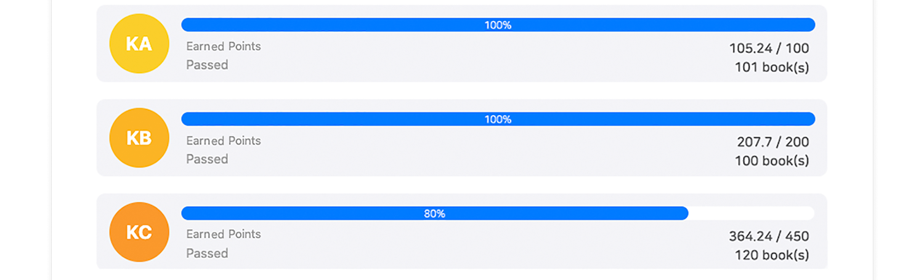The image size is (924, 280).
Task: Select the orange KC level badge
Action: point(139,232)
